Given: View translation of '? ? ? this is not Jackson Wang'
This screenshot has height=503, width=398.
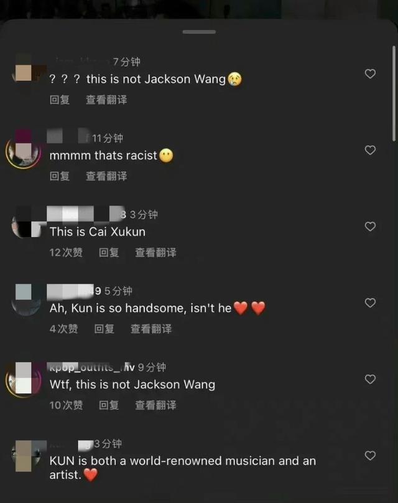Looking at the screenshot, I should [x=106, y=100].
